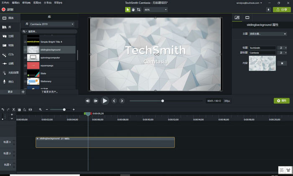Select the slidingbackground library asset

point(49,50)
